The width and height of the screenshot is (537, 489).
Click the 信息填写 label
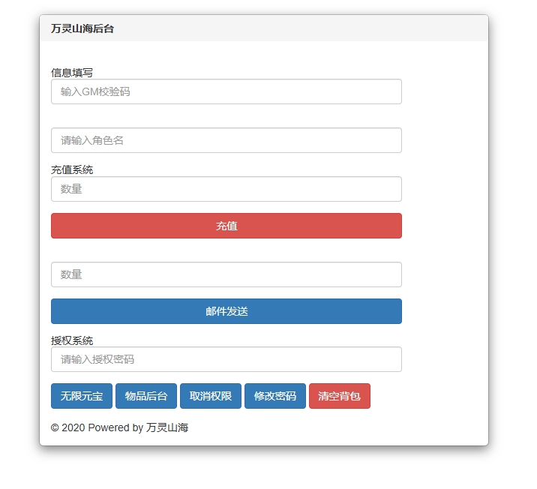pos(72,73)
